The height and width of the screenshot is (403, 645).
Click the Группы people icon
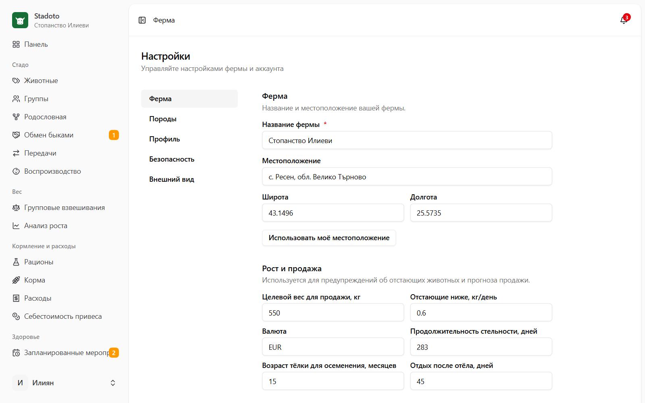(16, 99)
